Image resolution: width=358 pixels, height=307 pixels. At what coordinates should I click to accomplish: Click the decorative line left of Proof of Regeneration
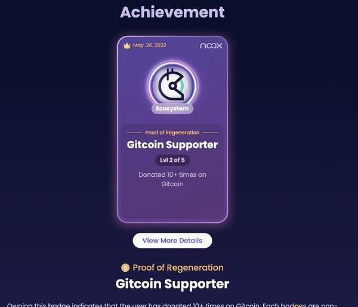point(134,133)
